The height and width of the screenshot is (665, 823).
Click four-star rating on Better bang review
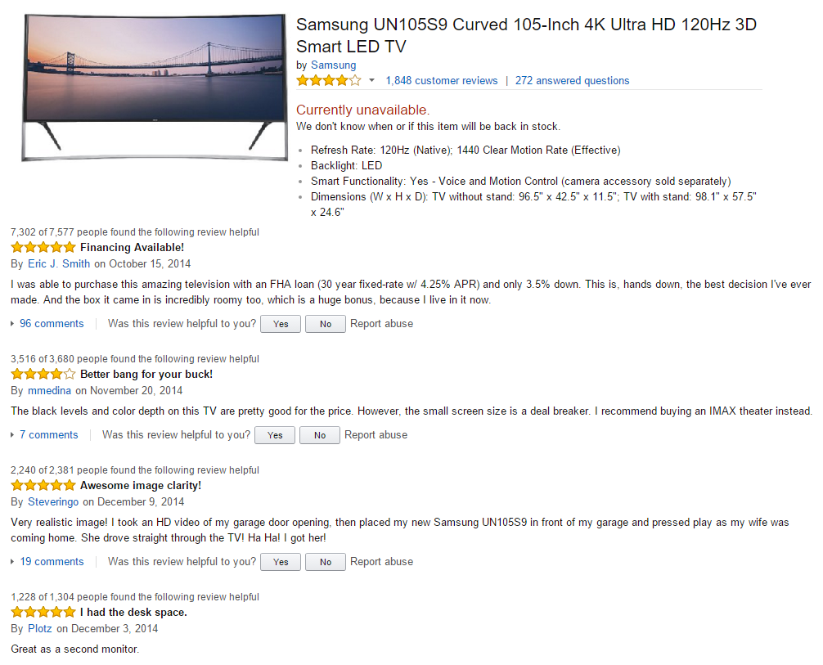coord(43,374)
